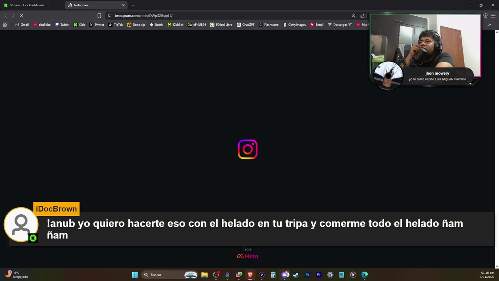Screen dimensions: 499x281
Task: Stop loading the page in toolbar
Action: (x=21, y=16)
